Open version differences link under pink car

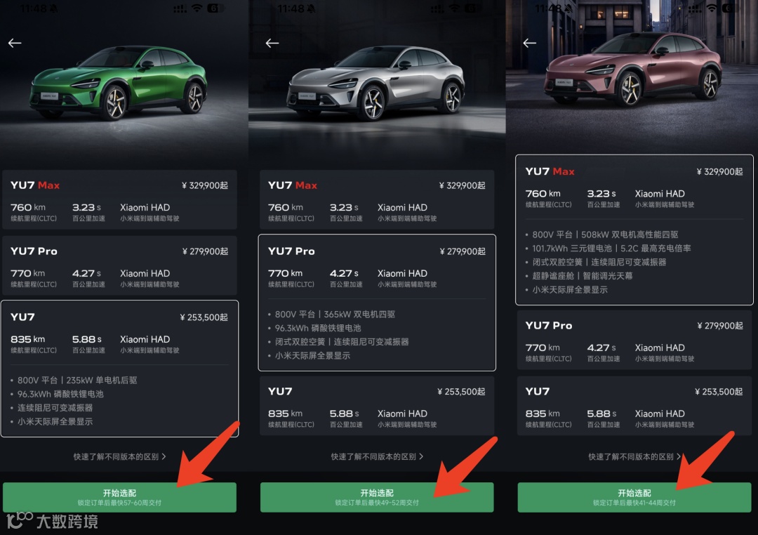click(x=634, y=456)
